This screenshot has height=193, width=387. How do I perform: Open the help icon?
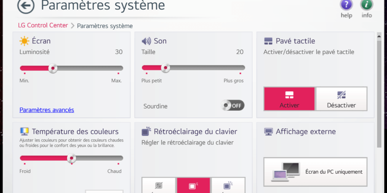click(x=346, y=5)
